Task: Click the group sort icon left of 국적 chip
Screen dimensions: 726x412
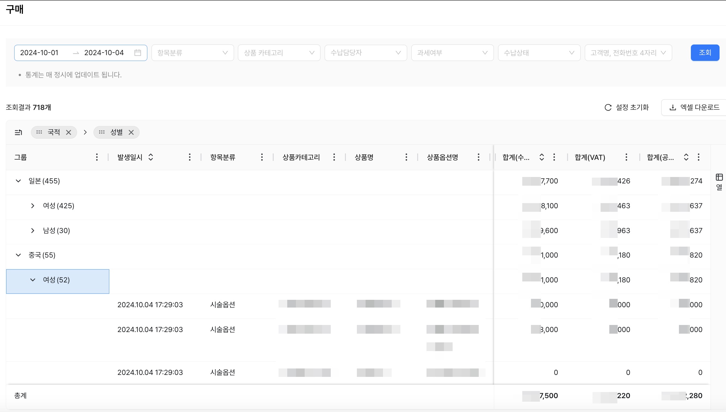Action: [19, 132]
